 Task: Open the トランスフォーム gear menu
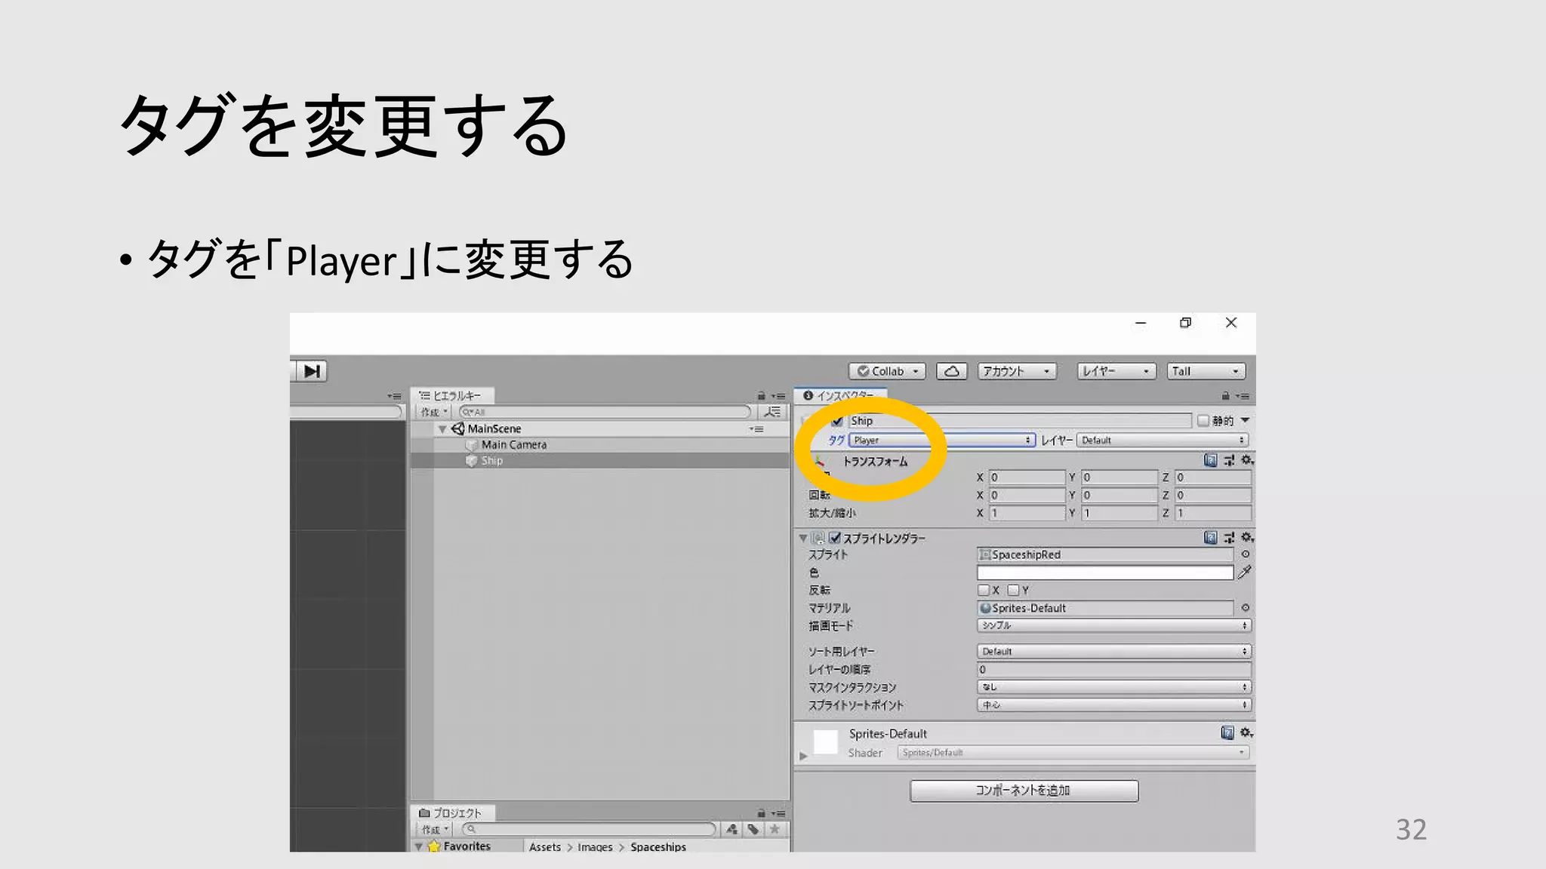1247,460
